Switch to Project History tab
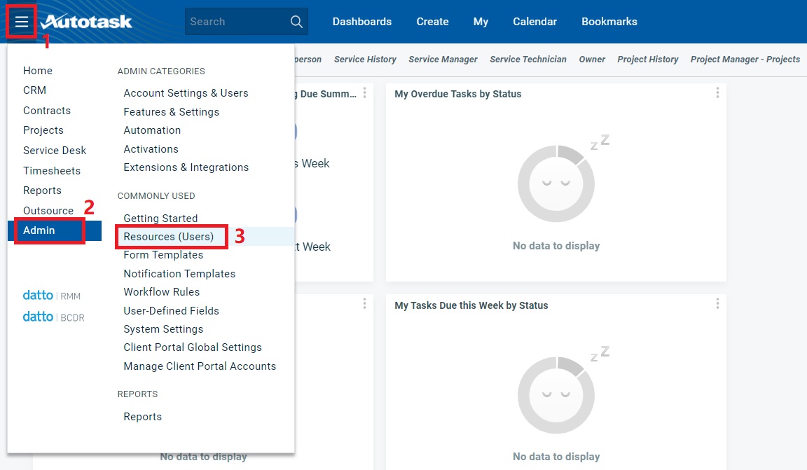 (x=647, y=60)
